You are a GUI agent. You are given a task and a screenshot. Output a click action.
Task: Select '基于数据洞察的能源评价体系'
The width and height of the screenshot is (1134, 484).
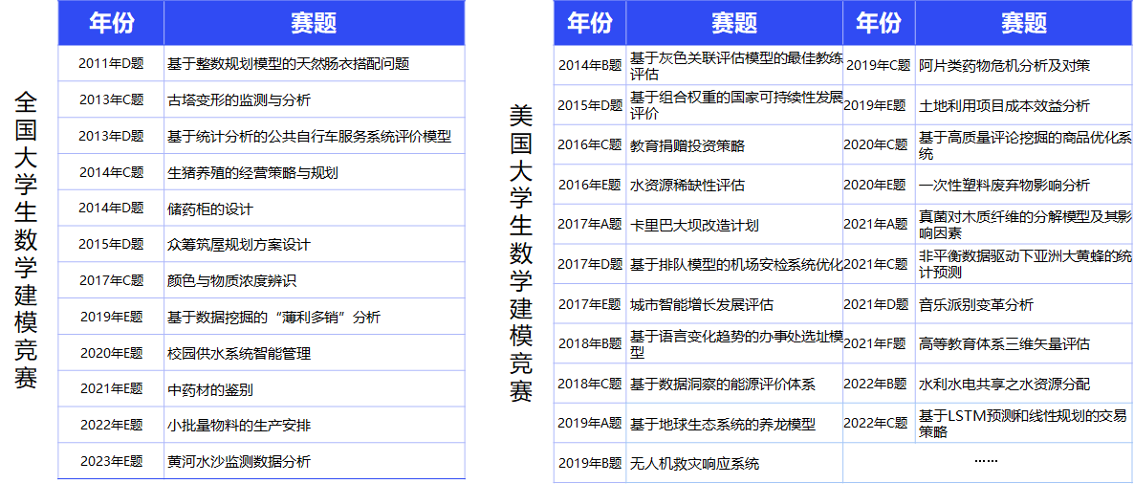(x=723, y=385)
